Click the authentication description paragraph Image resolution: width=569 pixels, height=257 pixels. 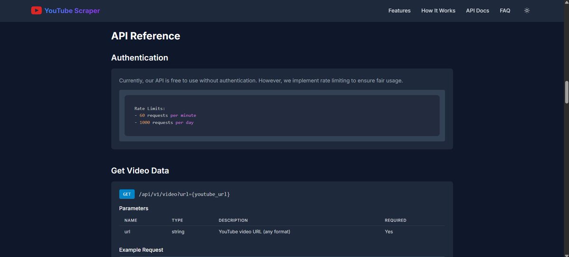point(261,81)
